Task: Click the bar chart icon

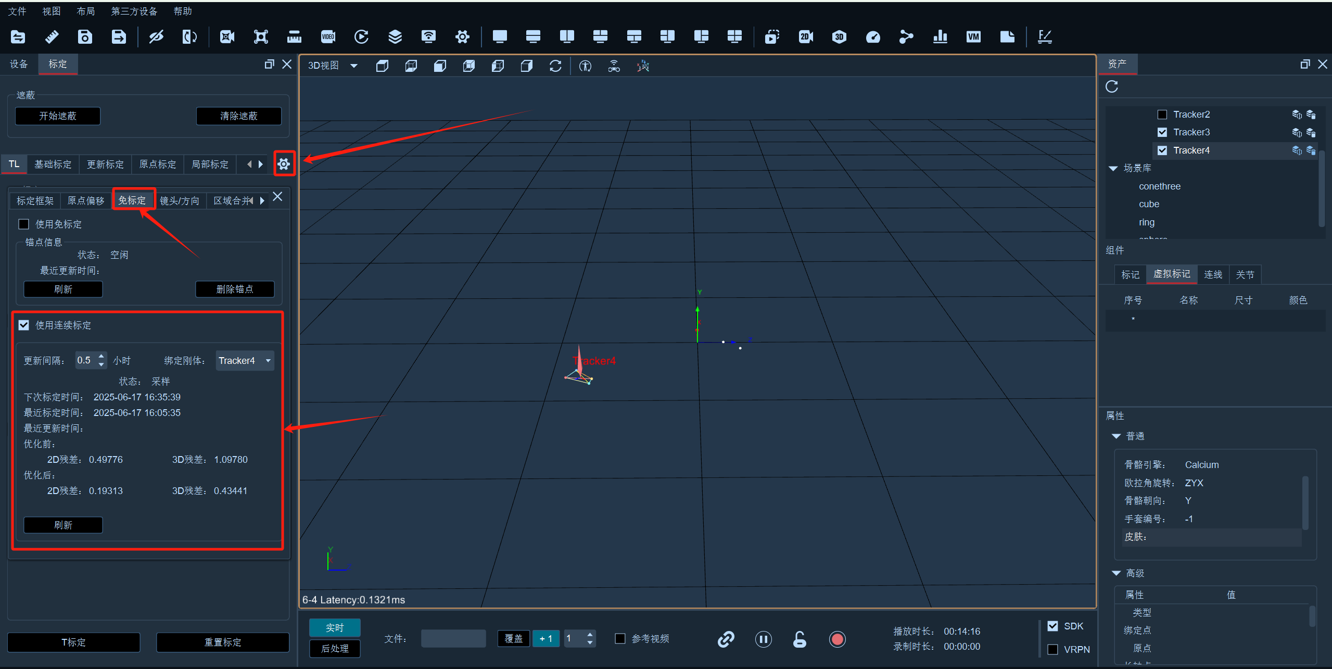Action: 940,36
